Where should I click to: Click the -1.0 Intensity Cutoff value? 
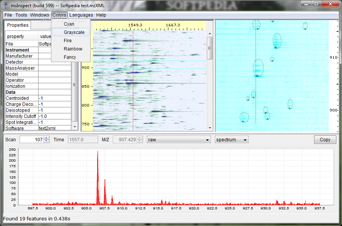[x=54, y=116]
